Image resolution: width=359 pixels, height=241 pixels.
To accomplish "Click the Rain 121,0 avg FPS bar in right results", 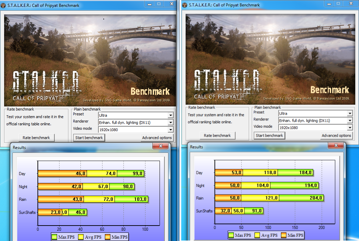I will (260, 198).
